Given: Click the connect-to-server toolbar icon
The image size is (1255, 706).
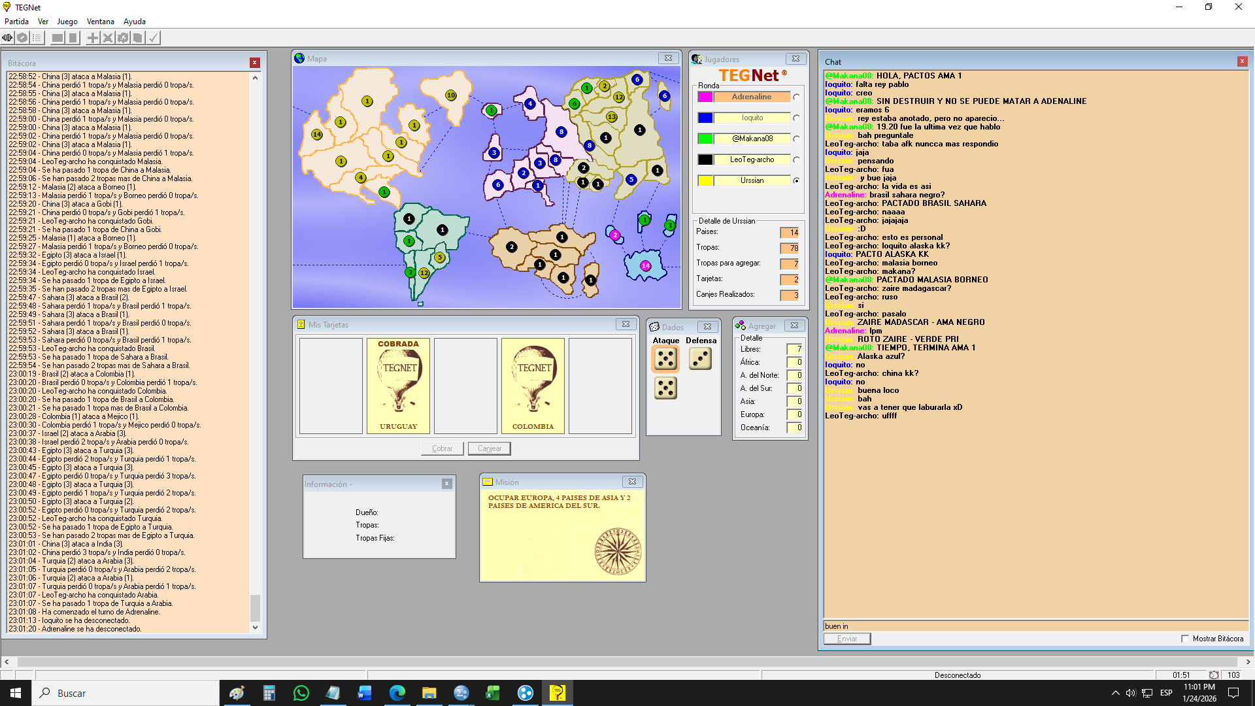Looking at the screenshot, I should (x=7, y=38).
